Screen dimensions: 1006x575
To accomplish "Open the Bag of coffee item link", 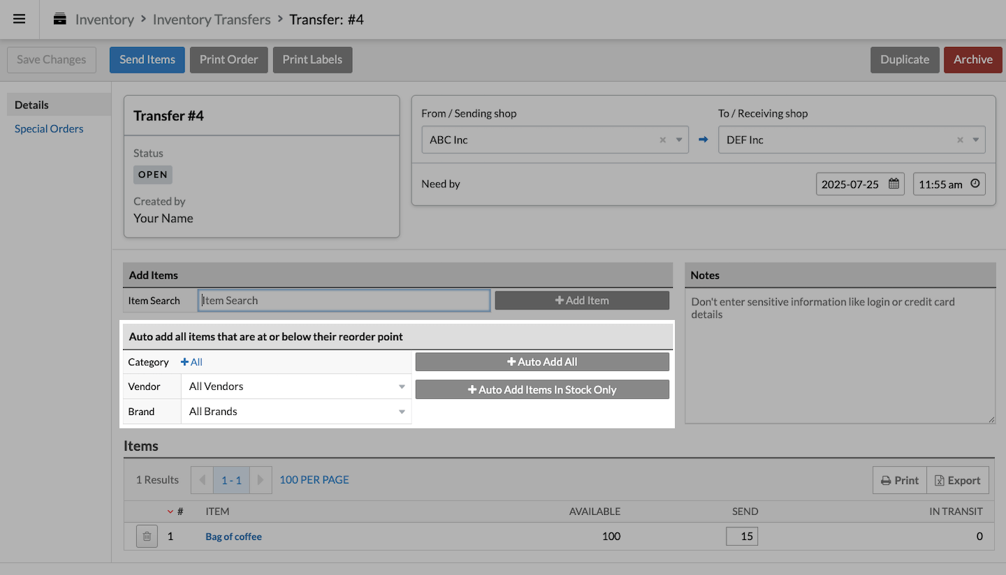I will point(233,537).
